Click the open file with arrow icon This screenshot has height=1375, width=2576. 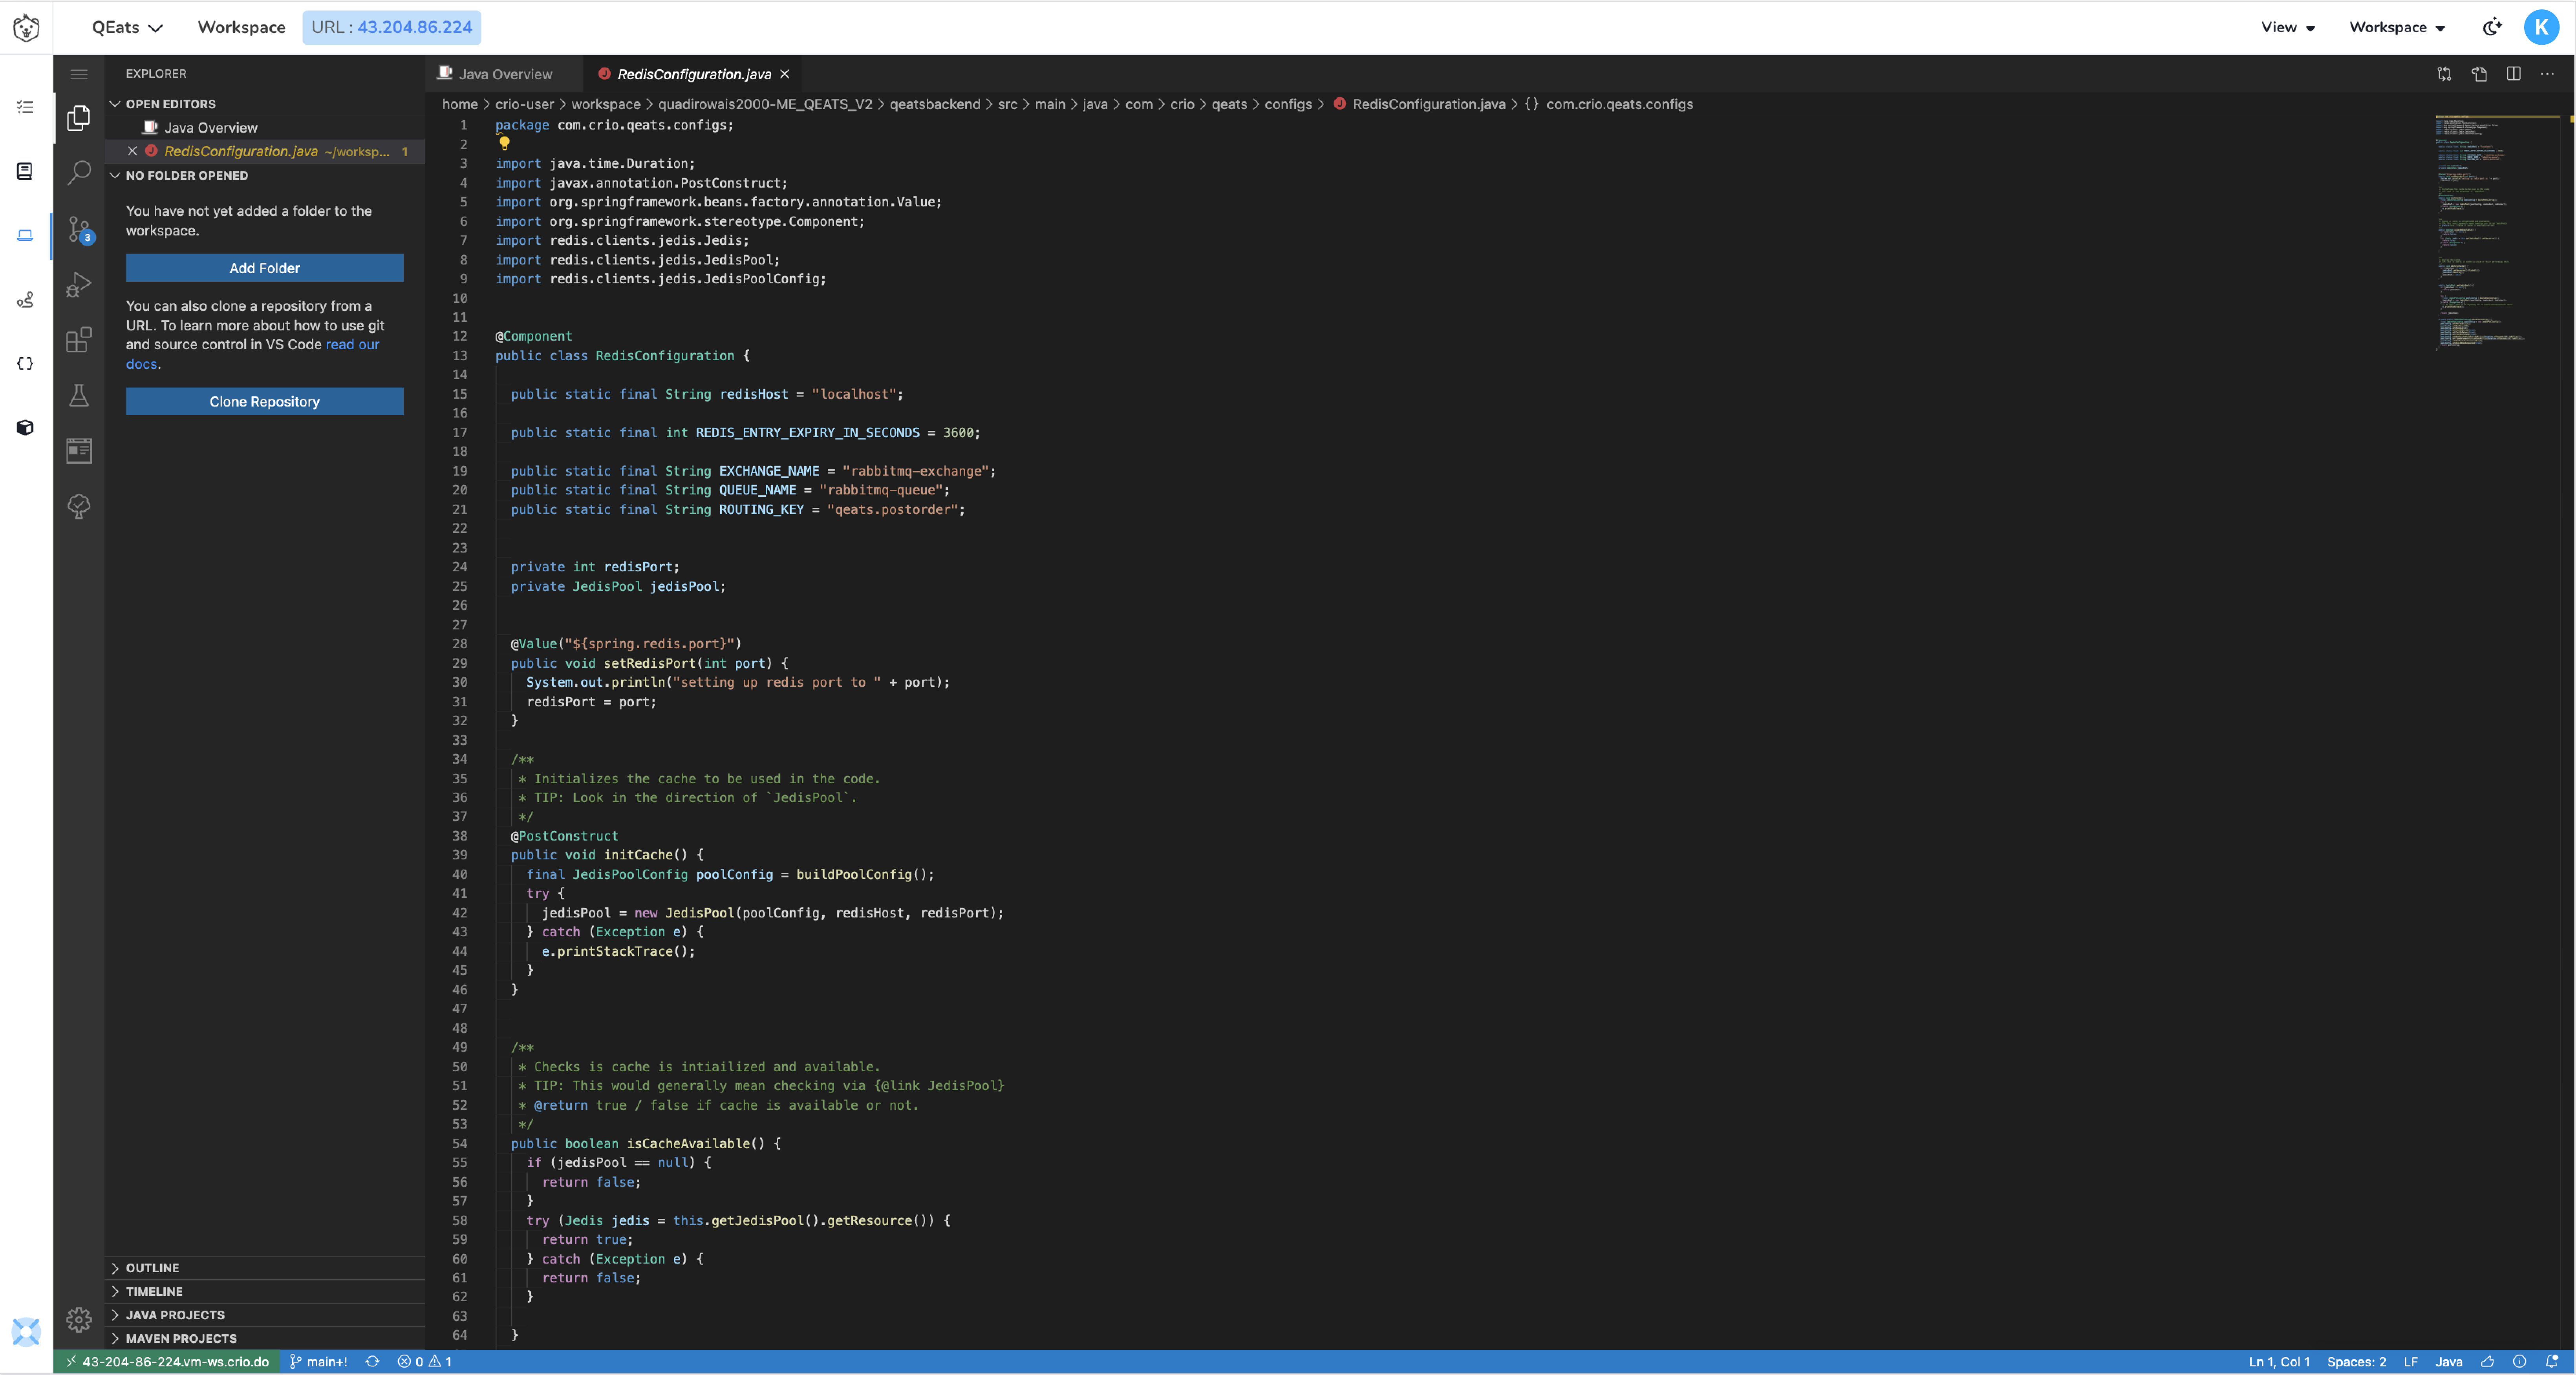coord(2479,74)
